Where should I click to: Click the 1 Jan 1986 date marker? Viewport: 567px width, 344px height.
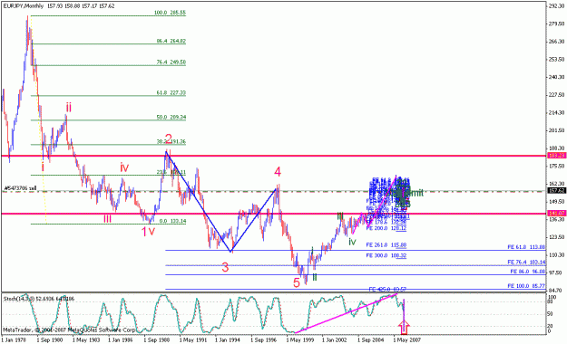pyautogui.click(x=121, y=340)
